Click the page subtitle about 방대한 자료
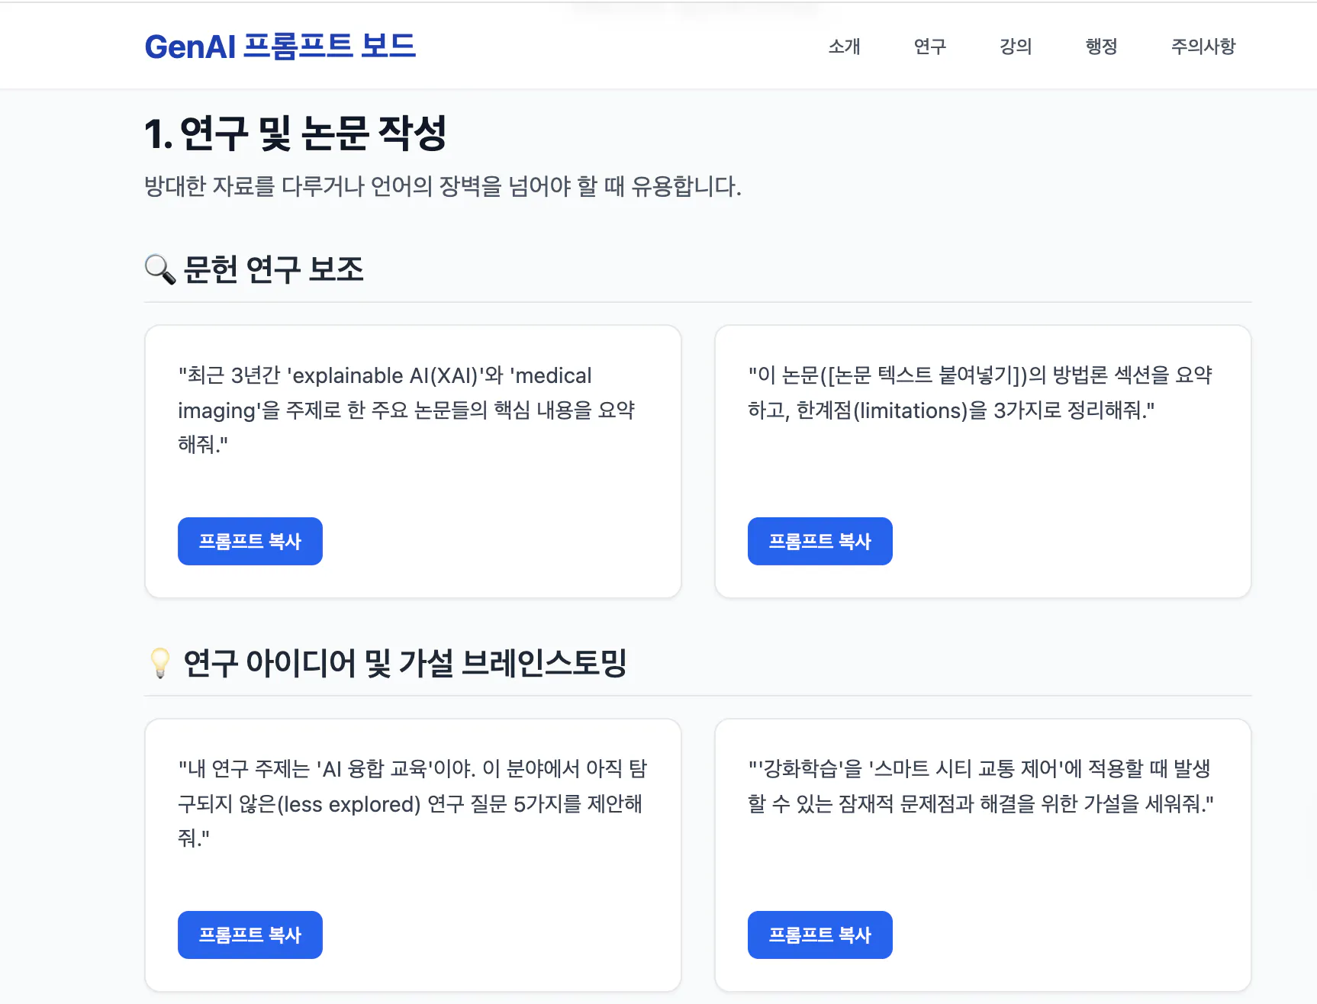 click(x=442, y=185)
